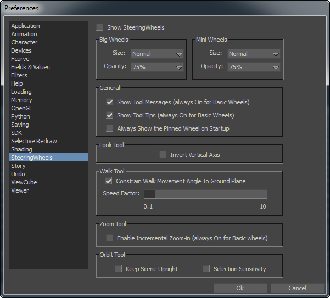Cancel the Preferences dialog
Screen dimensions: 330x298
pos(297,288)
